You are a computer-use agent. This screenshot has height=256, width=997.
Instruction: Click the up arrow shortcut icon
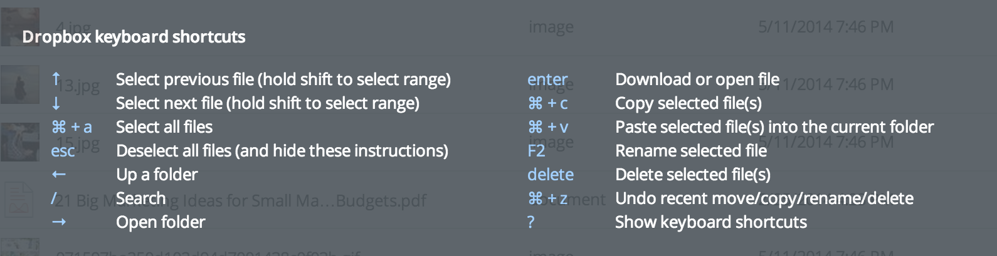click(x=56, y=79)
